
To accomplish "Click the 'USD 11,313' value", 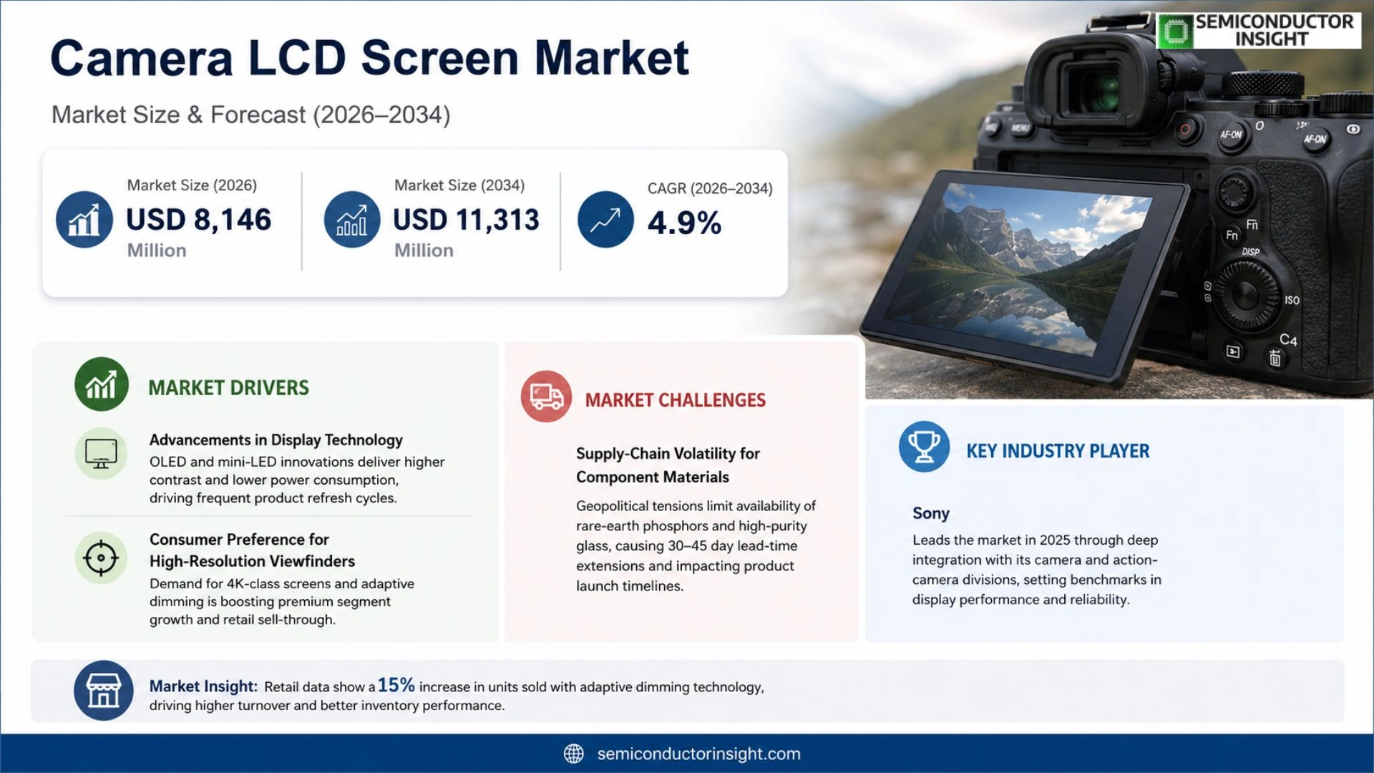I will click(x=466, y=220).
